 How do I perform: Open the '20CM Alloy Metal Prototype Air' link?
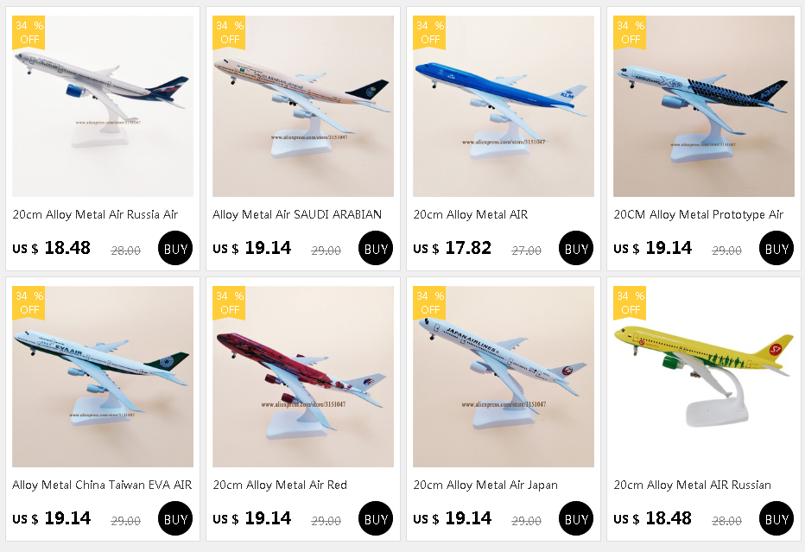[x=698, y=214]
